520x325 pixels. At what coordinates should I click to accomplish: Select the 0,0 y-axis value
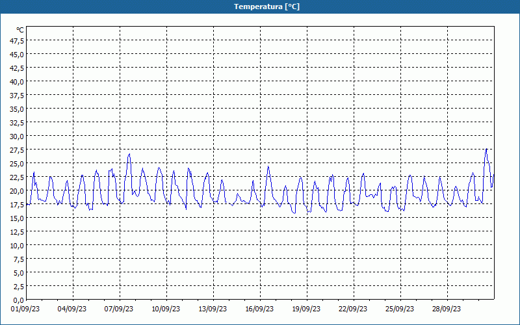click(x=19, y=300)
